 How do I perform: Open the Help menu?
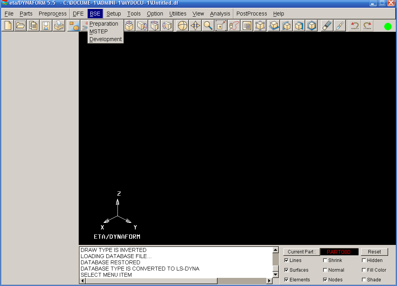point(278,14)
